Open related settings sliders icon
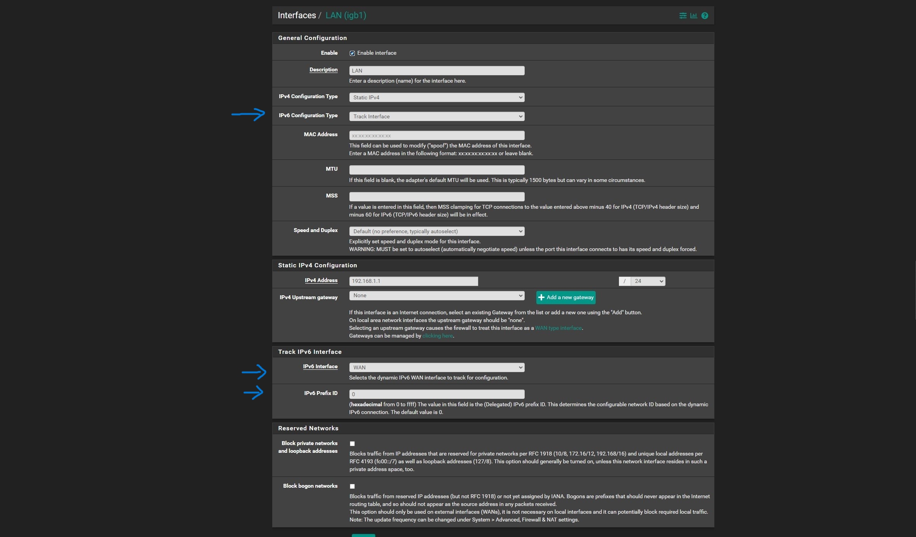The height and width of the screenshot is (537, 916). (x=683, y=16)
